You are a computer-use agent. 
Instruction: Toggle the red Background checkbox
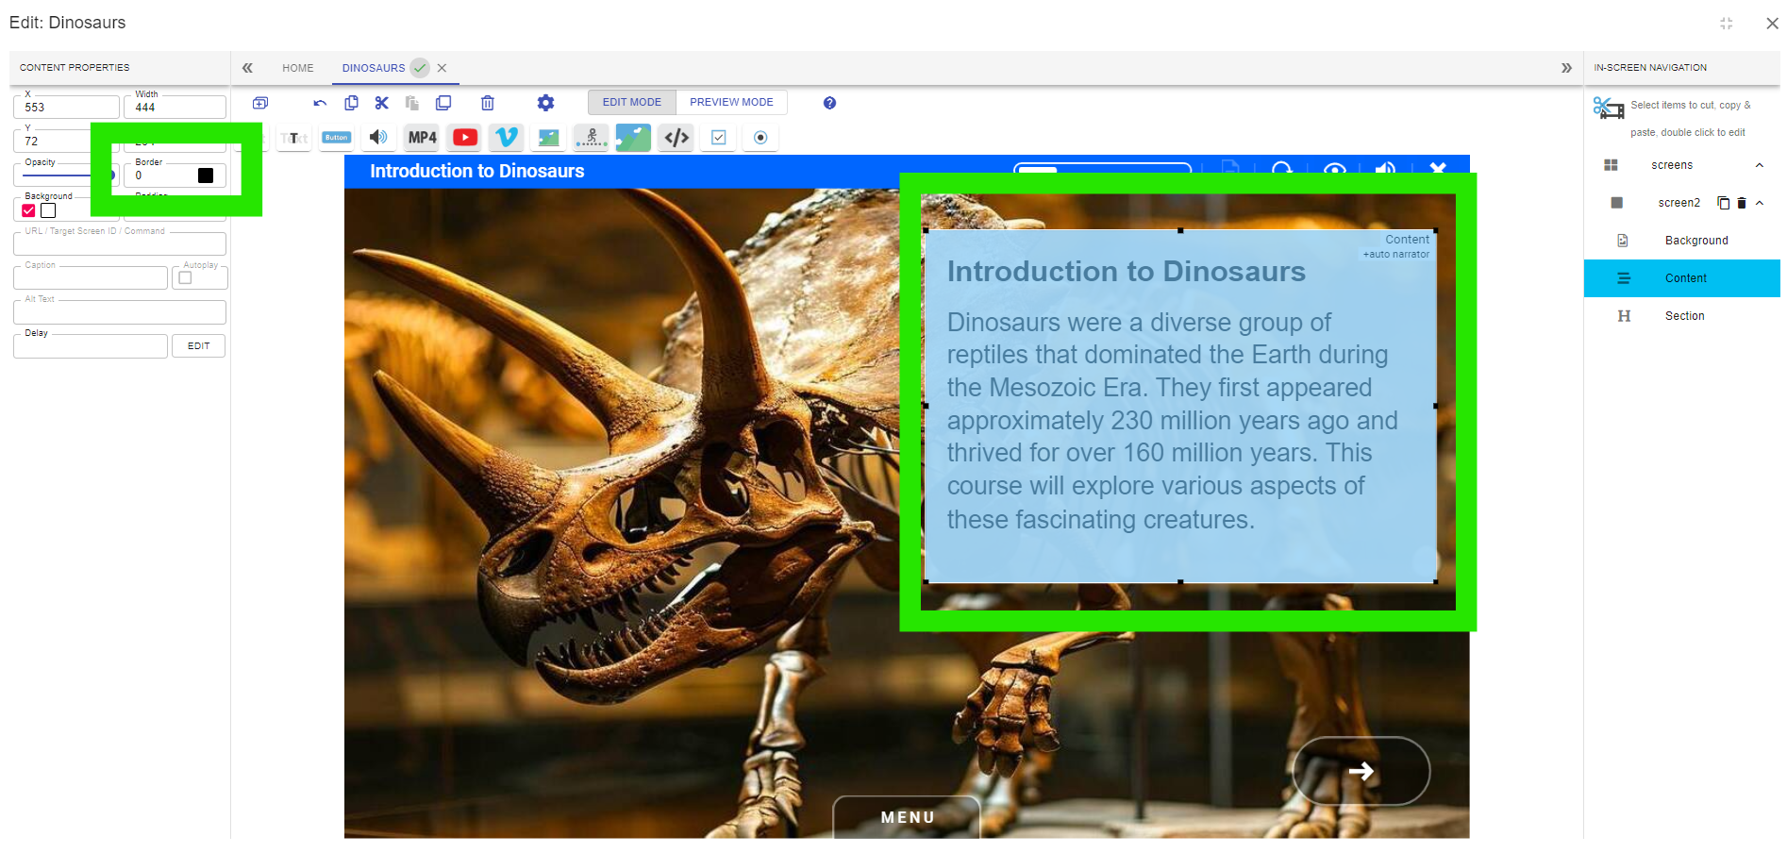[x=29, y=210]
